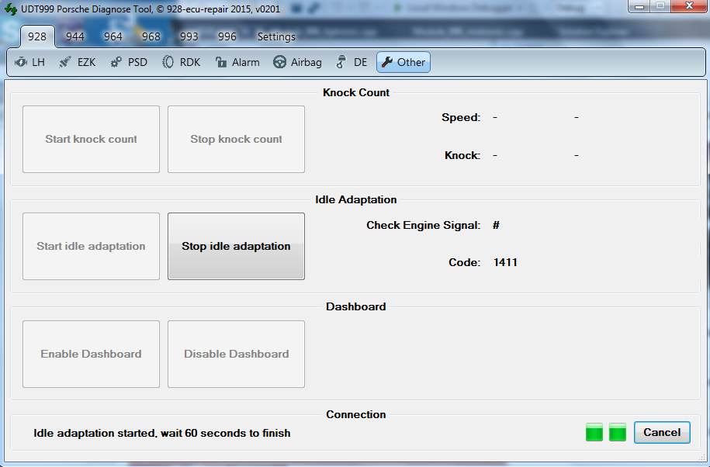Cancel the current connection

(x=662, y=432)
